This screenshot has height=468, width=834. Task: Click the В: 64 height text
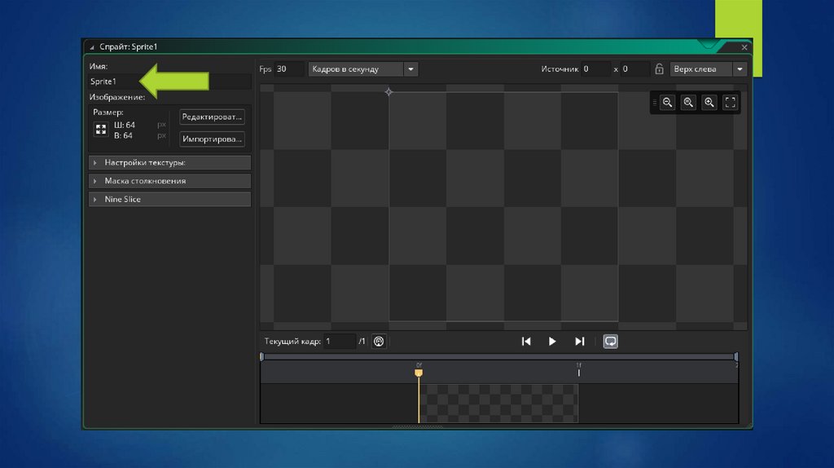(x=124, y=136)
